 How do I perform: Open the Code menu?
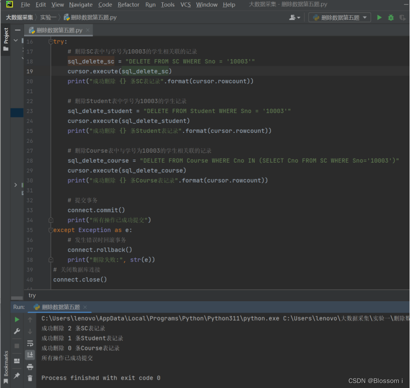coord(105,5)
